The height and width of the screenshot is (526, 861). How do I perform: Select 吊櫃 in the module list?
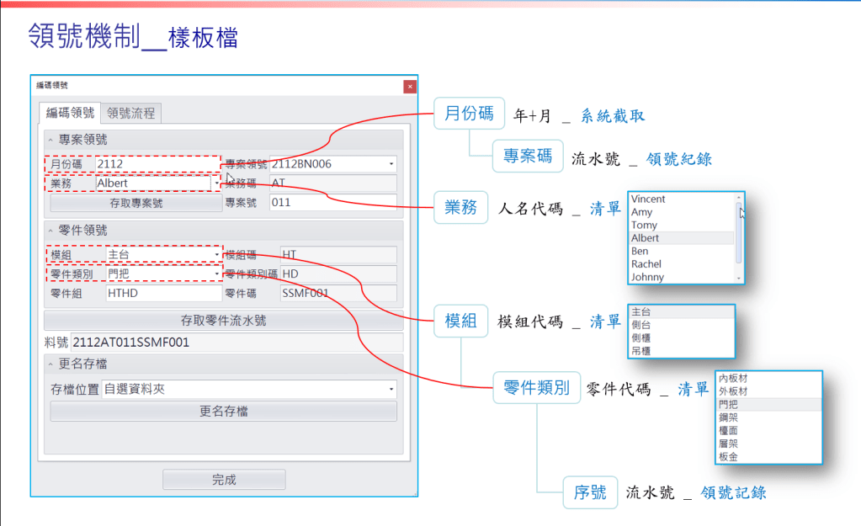click(642, 350)
